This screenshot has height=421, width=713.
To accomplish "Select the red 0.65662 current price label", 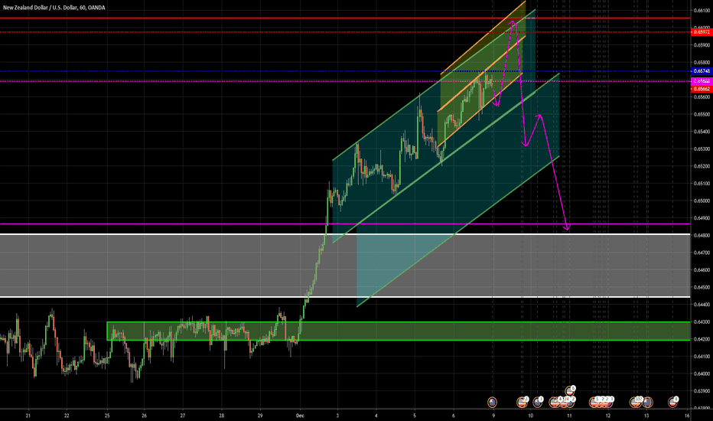I will point(701,89).
